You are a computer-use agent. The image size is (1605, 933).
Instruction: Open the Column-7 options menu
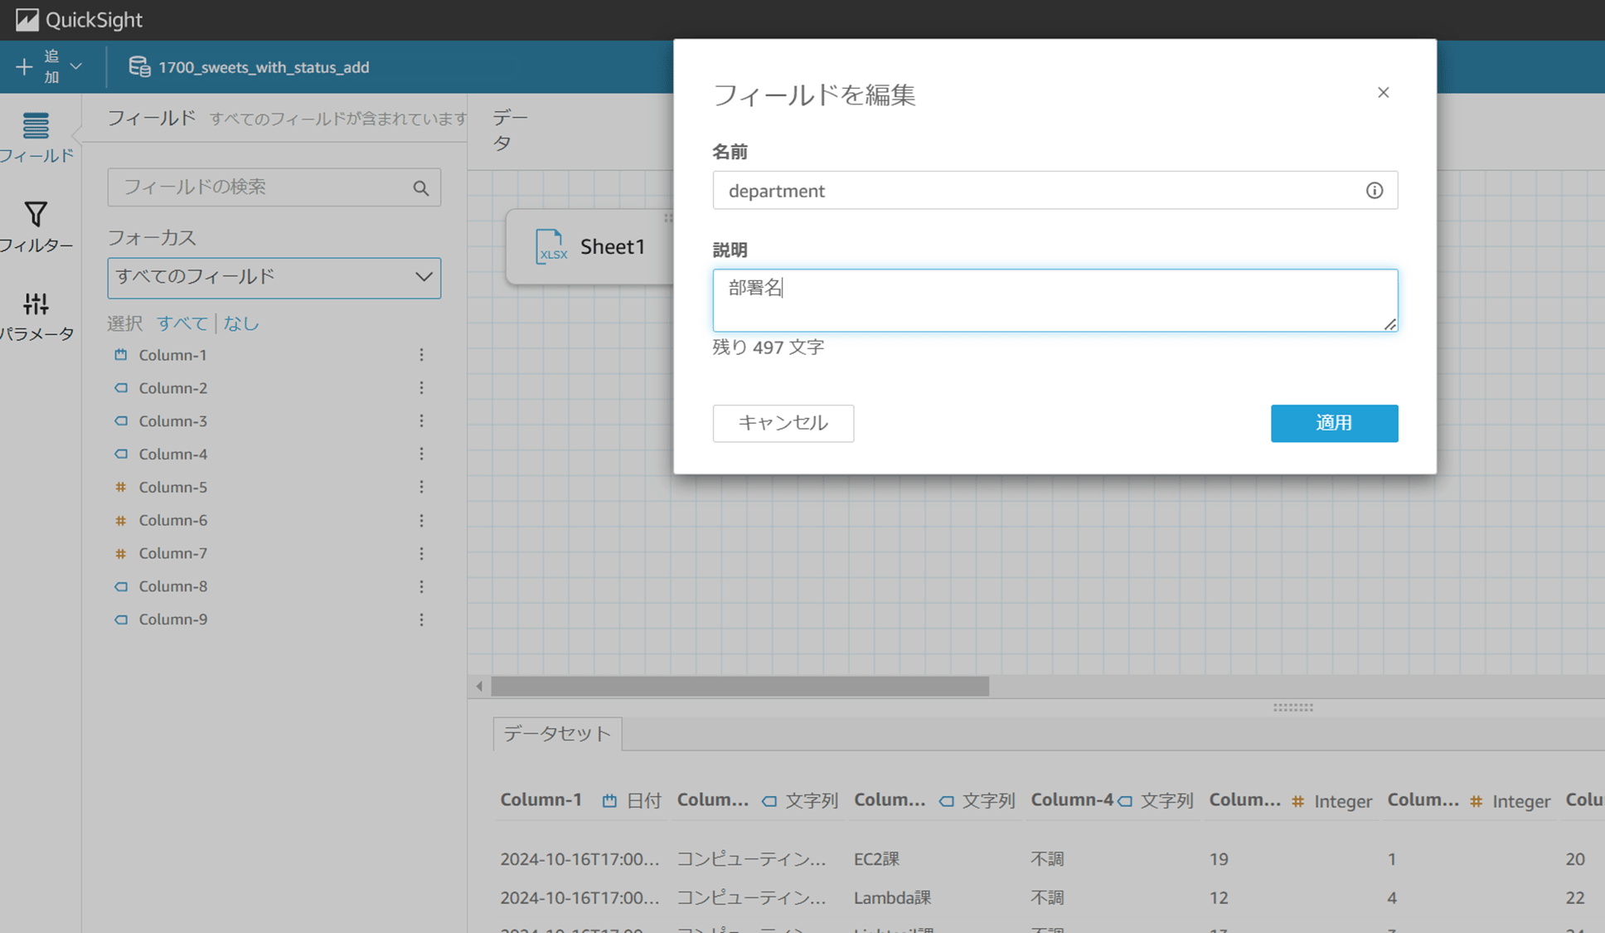coord(421,553)
